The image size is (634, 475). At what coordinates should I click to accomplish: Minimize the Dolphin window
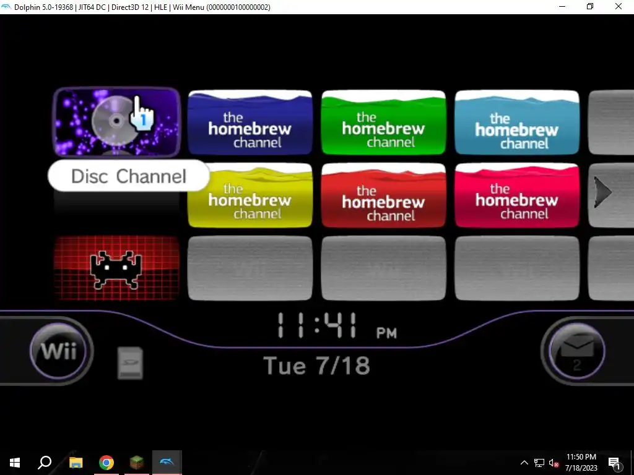562,6
